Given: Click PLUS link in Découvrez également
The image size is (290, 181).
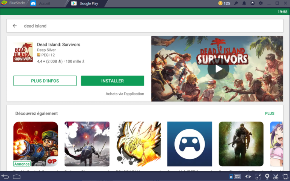Looking at the screenshot, I should (270, 114).
